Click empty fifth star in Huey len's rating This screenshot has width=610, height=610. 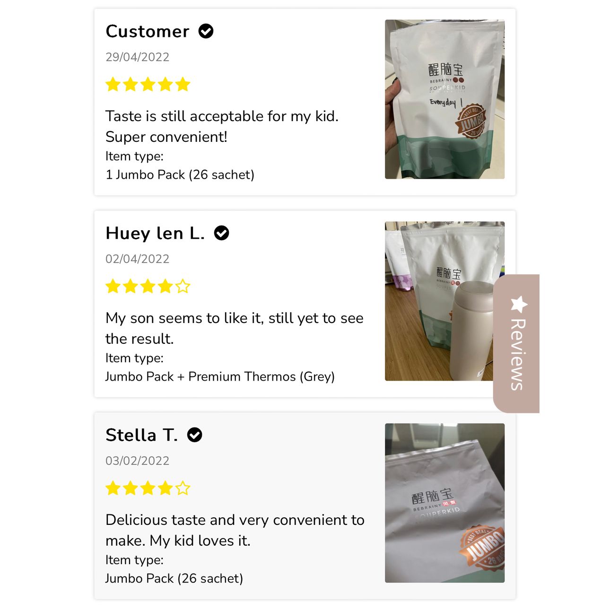coord(183,287)
